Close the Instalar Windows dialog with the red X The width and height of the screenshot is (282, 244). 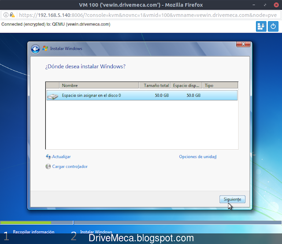coord(243,44)
